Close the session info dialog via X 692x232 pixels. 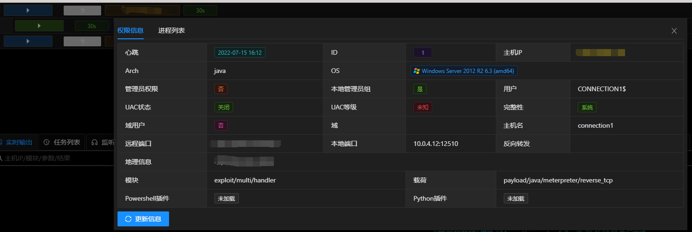674,31
